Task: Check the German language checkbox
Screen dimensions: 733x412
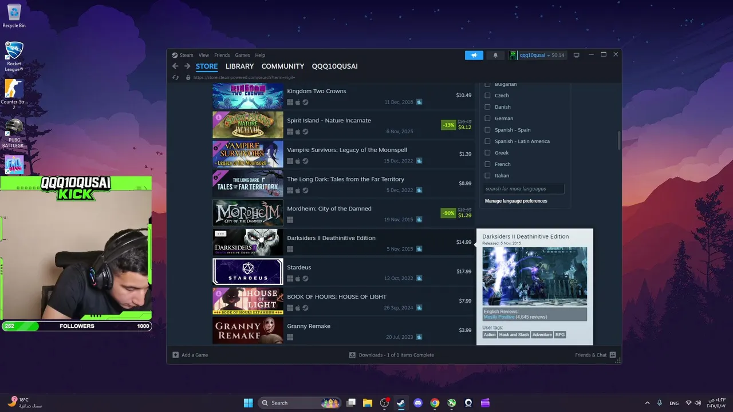Action: coord(488,118)
